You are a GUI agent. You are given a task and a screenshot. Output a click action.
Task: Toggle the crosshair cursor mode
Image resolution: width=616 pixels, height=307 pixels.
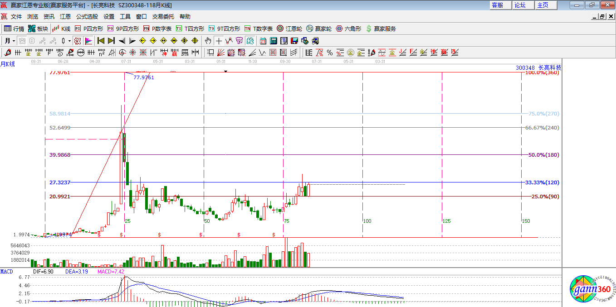219,41
